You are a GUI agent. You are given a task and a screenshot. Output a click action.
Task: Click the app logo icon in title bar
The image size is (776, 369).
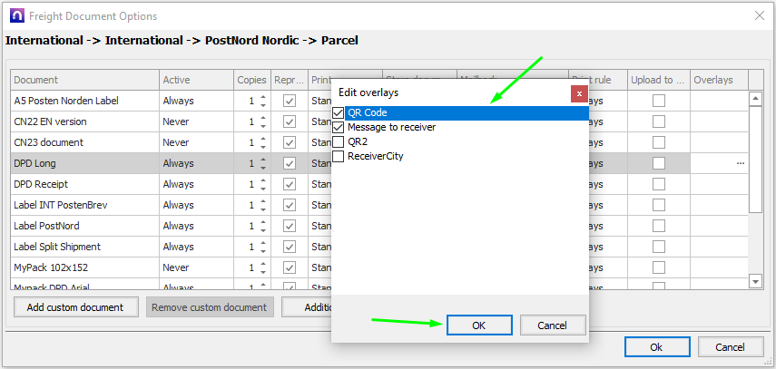pos(15,15)
